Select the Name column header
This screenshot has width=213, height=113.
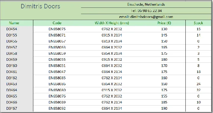pyautogui.click(x=14, y=23)
